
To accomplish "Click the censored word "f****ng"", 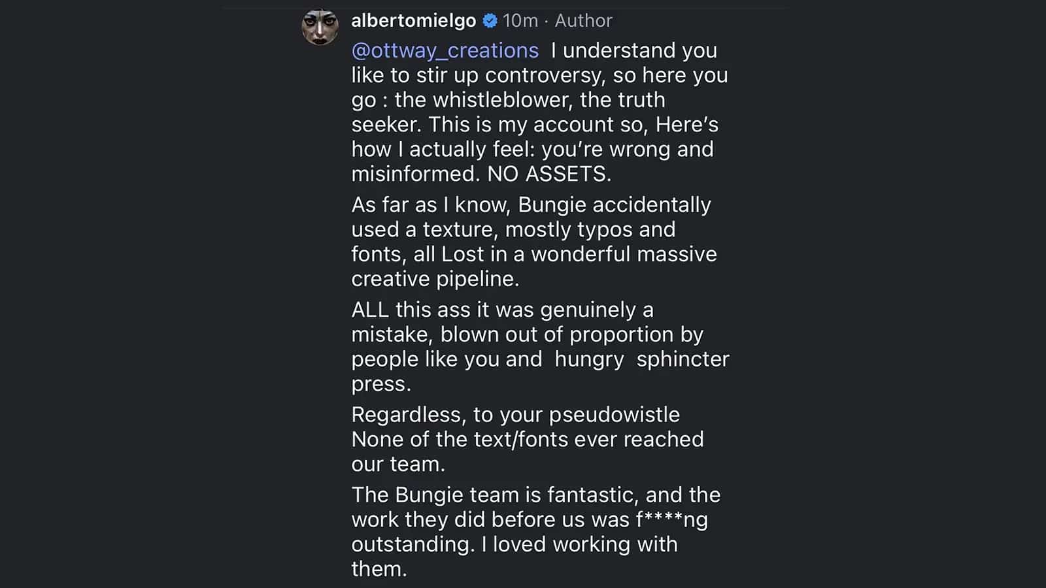I will pos(671,520).
